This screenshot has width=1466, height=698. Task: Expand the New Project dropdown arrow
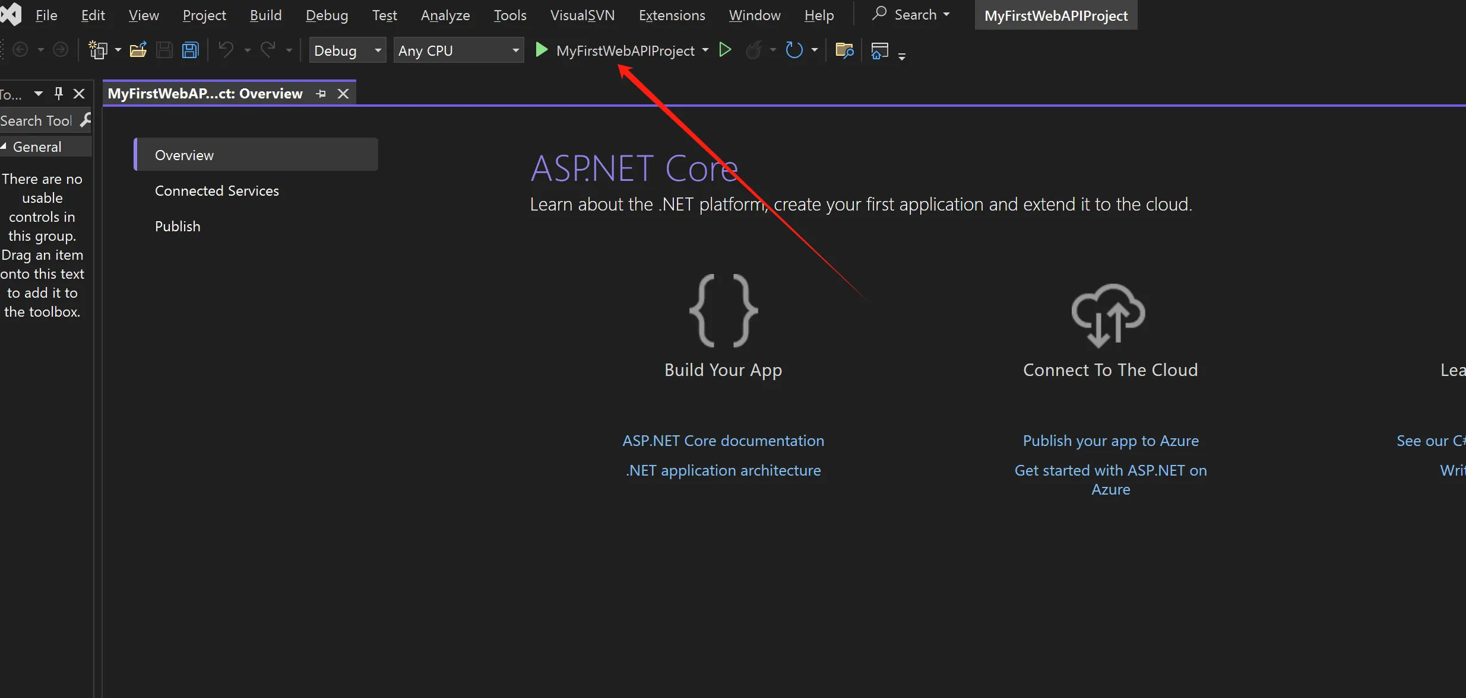(x=118, y=50)
